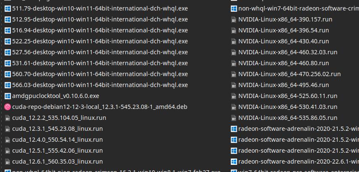Select file name 511.79-desktop-win10-win11-64bit-international-dch-whql.exe

click(100, 9)
